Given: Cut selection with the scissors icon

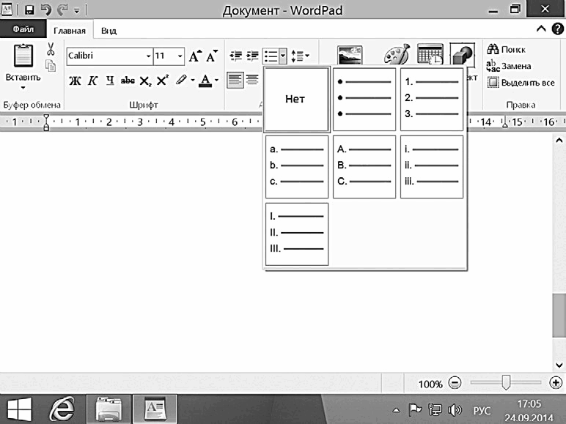Looking at the screenshot, I should 51,49.
